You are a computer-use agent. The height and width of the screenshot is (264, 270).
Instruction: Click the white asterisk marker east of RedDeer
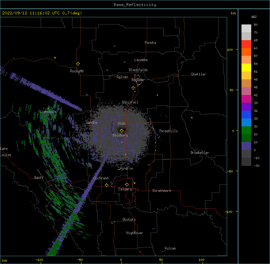(x=157, y=95)
